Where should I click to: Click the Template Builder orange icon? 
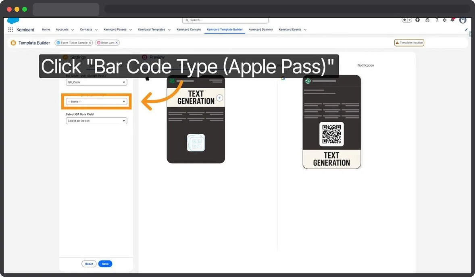point(13,43)
